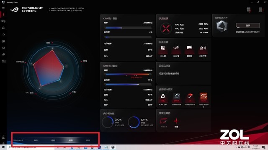
Task: Open the GameVisual sidebar icon
Action: [3, 35]
